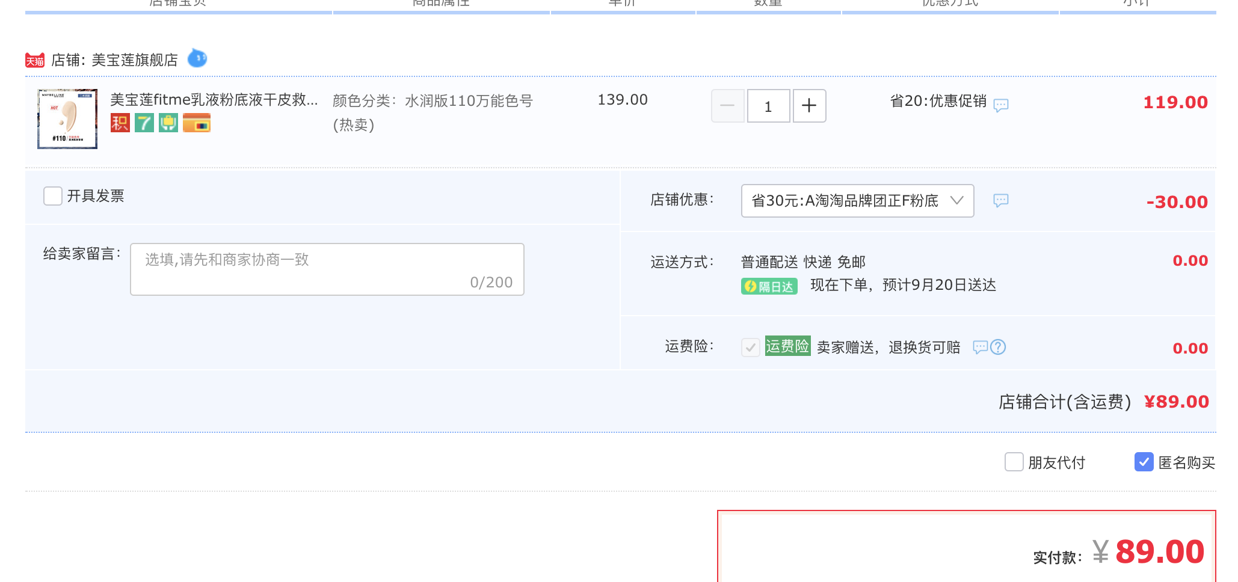The height and width of the screenshot is (582, 1238).
Task: Click the unit price 139.00
Action: (x=623, y=100)
